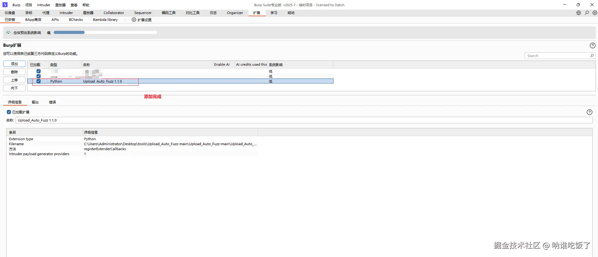Screen dimensions: 598x257
Task: Click the 名称 field containing Upload_Auto_Fuzz 1.1.0
Action: point(304,120)
